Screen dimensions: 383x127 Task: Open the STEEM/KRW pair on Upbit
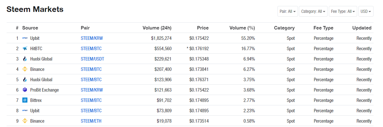click(92, 38)
